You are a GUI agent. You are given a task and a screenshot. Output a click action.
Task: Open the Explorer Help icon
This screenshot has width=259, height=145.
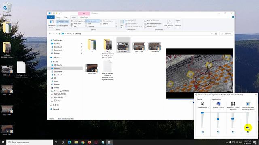tap(233, 17)
